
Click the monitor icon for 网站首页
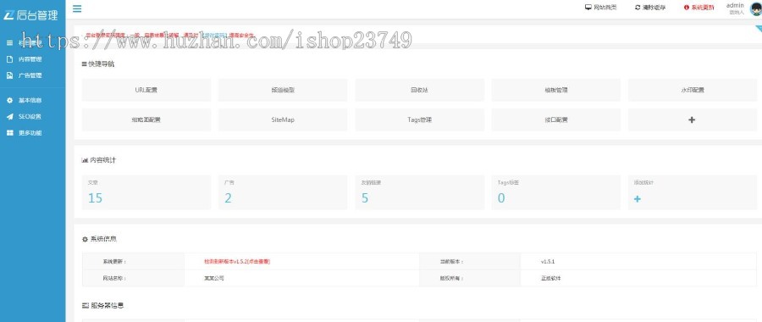click(x=588, y=8)
